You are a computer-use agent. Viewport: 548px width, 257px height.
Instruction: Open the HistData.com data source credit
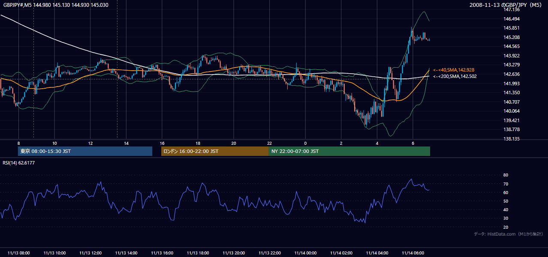coord(508,234)
